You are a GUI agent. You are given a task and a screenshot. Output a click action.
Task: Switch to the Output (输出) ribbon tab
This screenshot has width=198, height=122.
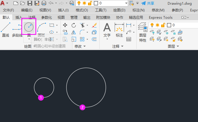pos(87,18)
